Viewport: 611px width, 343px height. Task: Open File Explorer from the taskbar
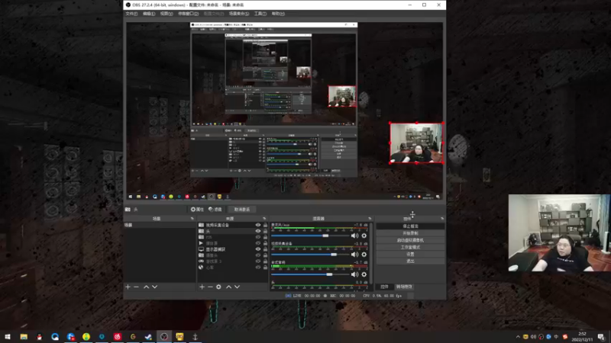(x=24, y=337)
